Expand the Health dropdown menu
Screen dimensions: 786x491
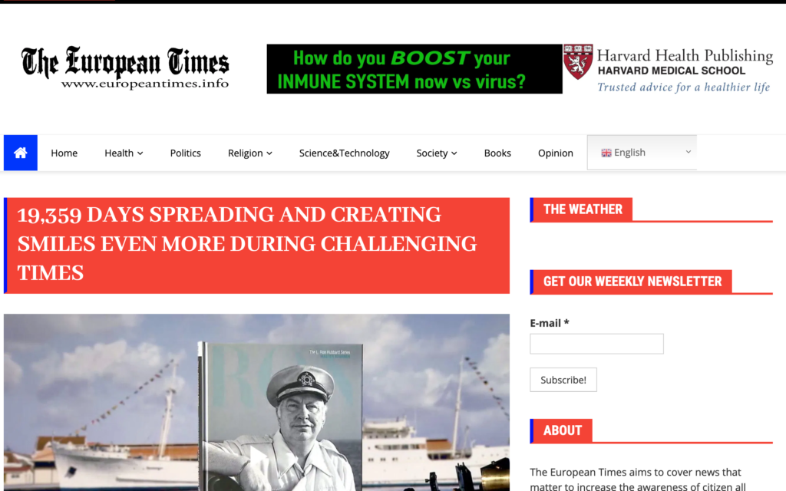pos(124,153)
